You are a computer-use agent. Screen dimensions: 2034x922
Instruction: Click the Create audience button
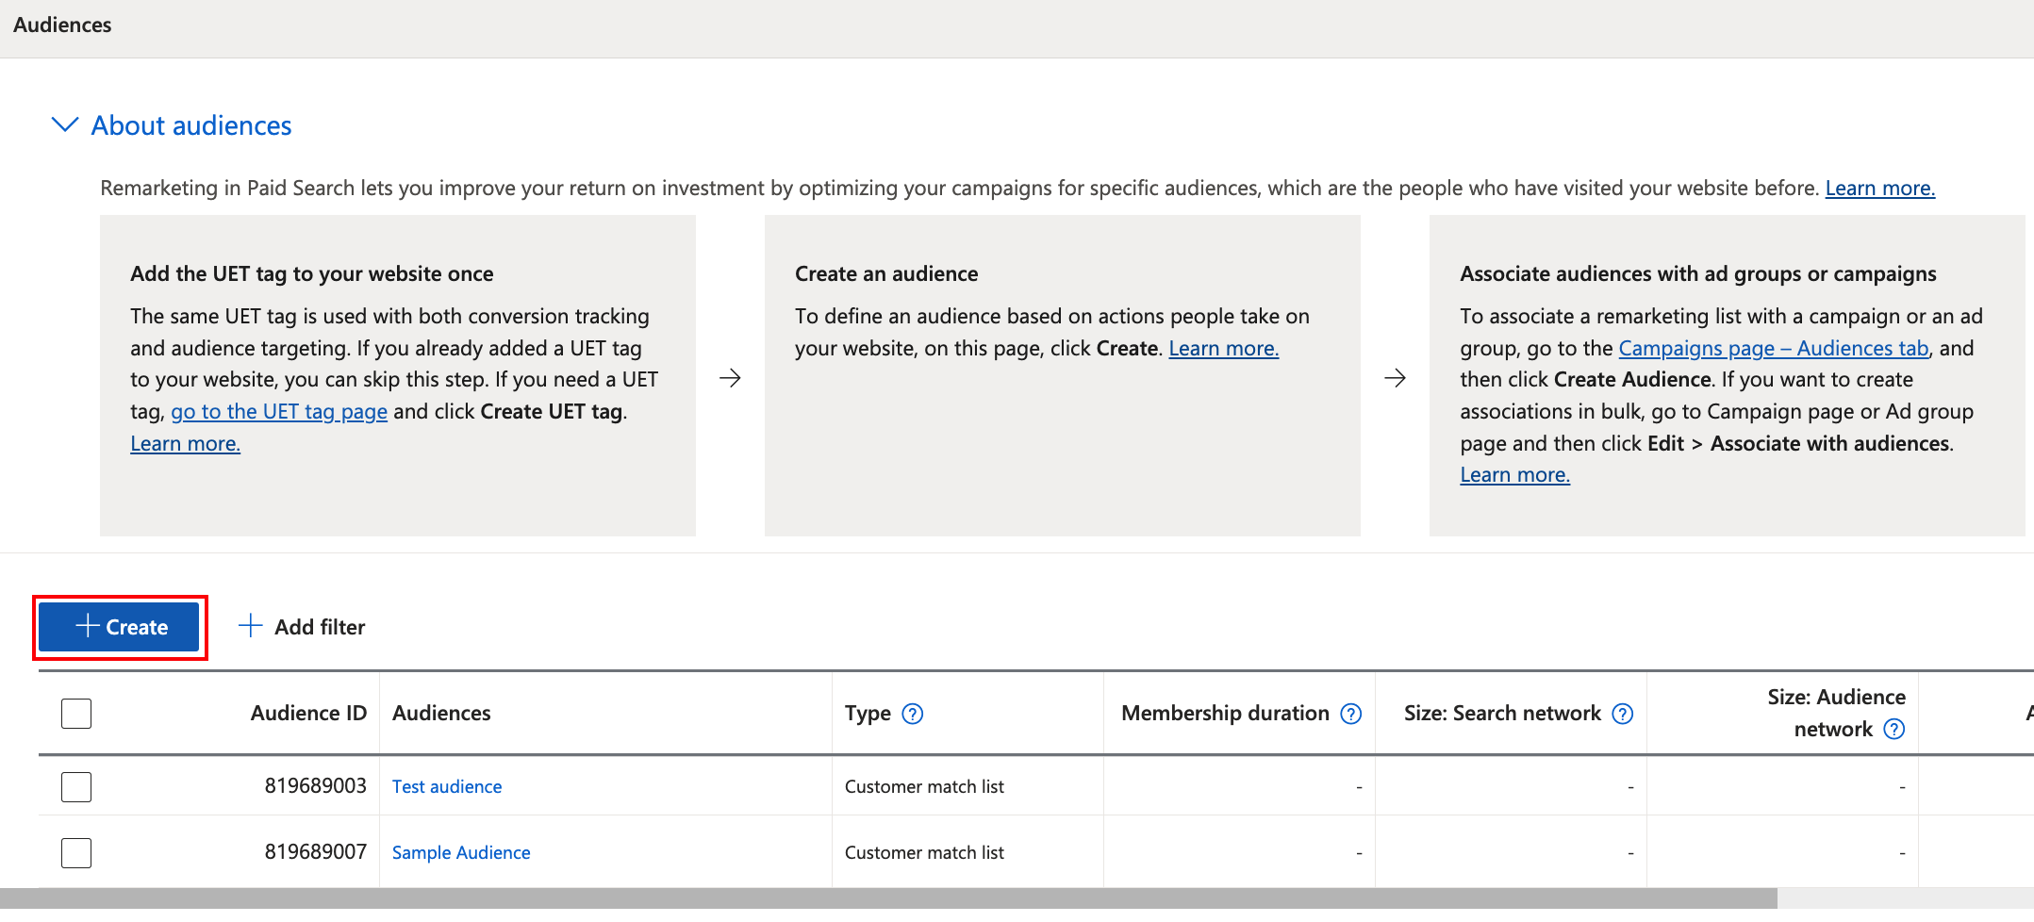coord(120,627)
